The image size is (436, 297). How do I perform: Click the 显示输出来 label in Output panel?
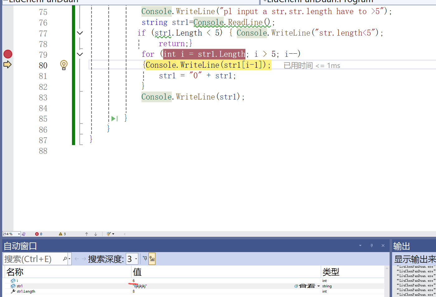(415, 259)
